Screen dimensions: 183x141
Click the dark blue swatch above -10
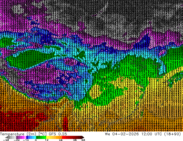pos(27,137)
